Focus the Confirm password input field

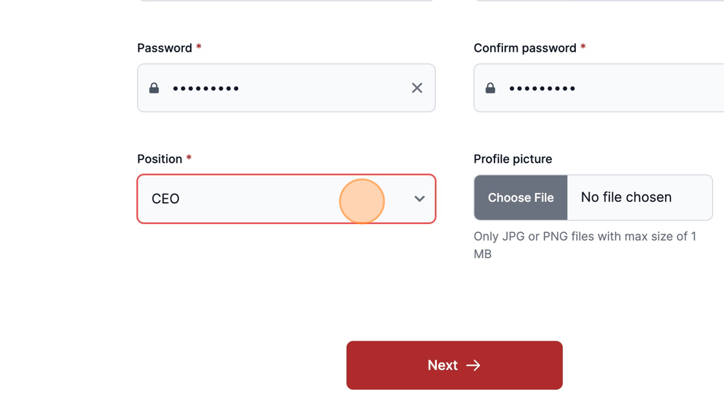[599, 88]
